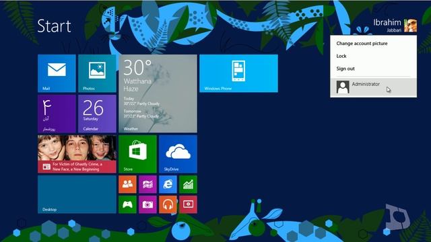Launch the Windows Phone tile
The width and height of the screenshot is (431, 242).
(x=238, y=73)
